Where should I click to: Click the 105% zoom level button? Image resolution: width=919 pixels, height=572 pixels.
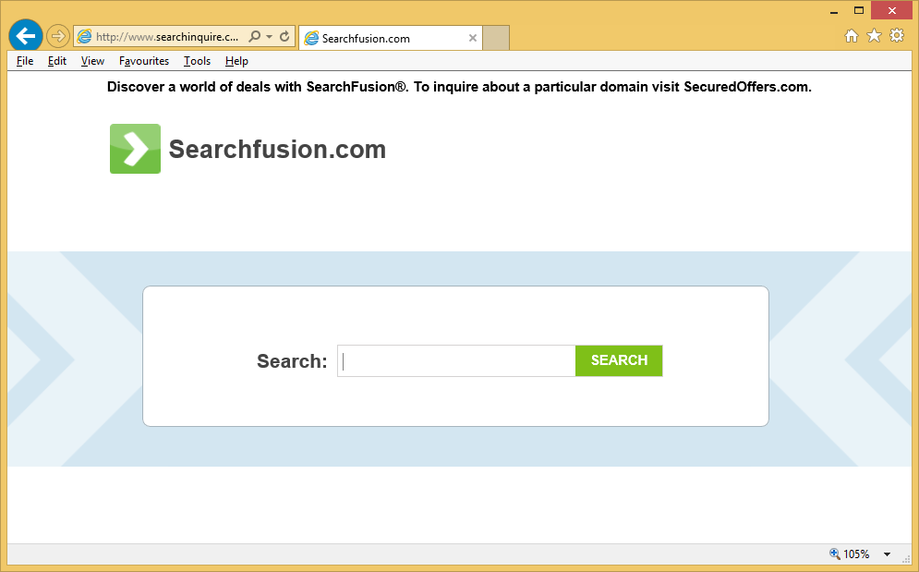(850, 554)
